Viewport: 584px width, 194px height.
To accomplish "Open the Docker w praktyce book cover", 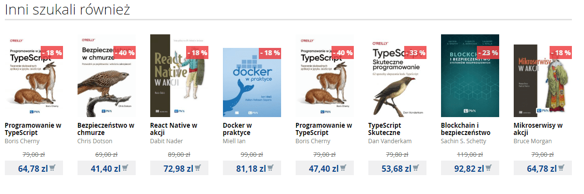I will tap(252, 82).
